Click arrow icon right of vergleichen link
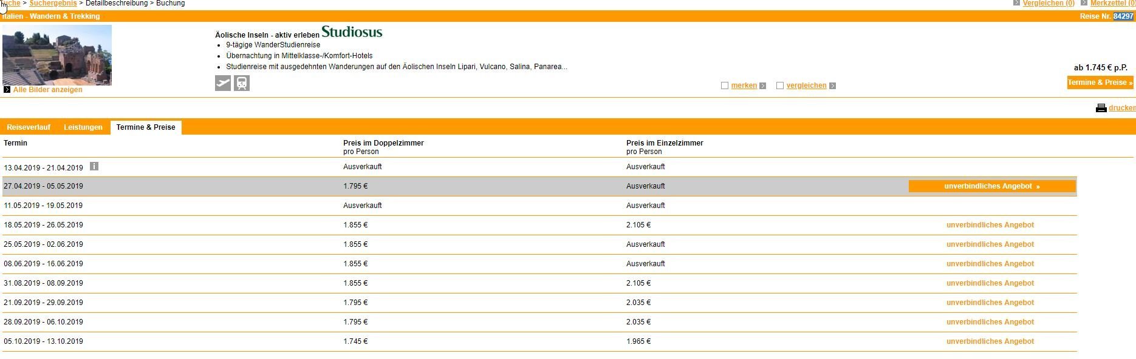This screenshot has height=359, width=1136. point(832,86)
